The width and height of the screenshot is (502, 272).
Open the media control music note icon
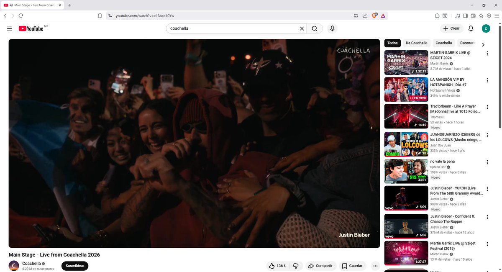(x=458, y=16)
